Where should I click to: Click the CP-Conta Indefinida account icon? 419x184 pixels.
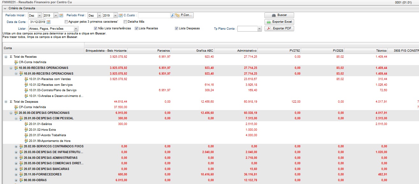16,107
